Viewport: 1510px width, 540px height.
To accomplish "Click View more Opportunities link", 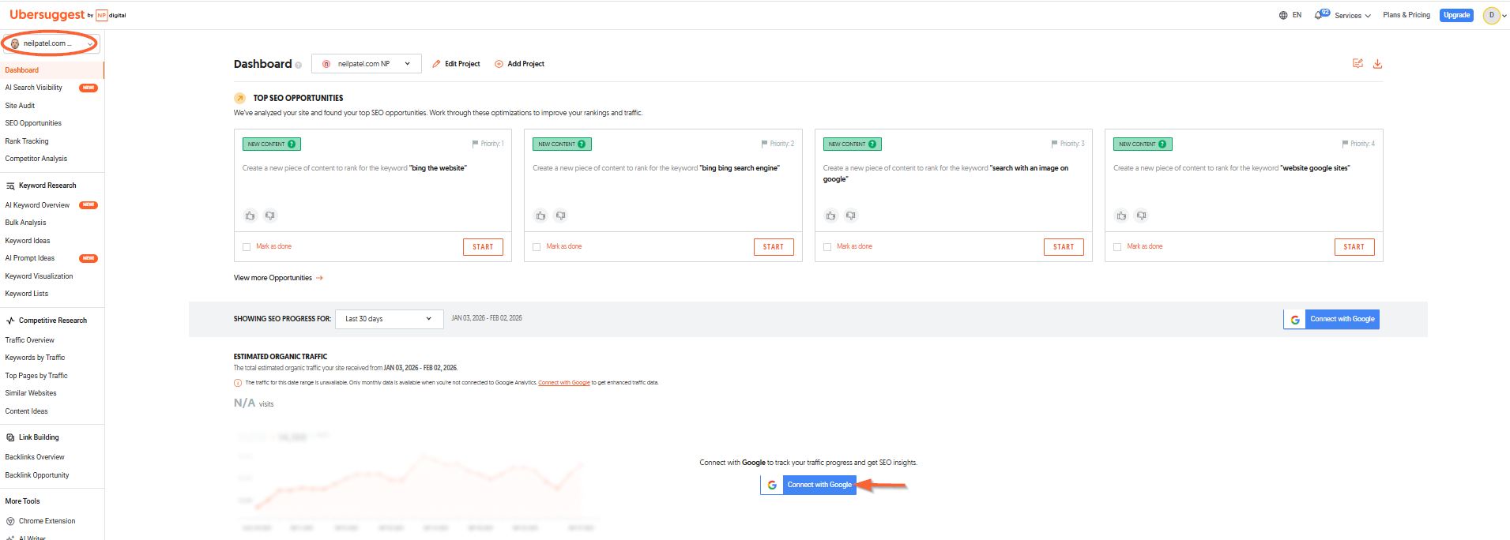I will (278, 278).
